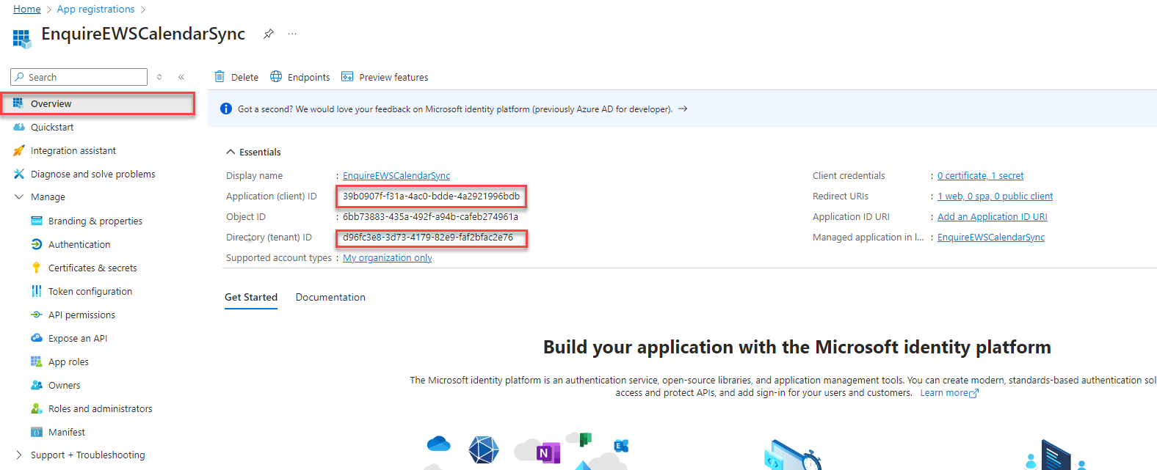Open Managed application EnquireEWSCalendarSync link
This screenshot has height=470, width=1157.
[x=991, y=237]
